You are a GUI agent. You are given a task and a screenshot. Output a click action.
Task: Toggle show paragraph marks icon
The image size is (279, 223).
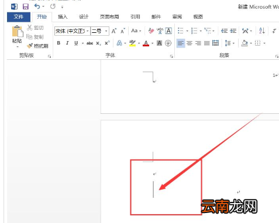[274, 31]
